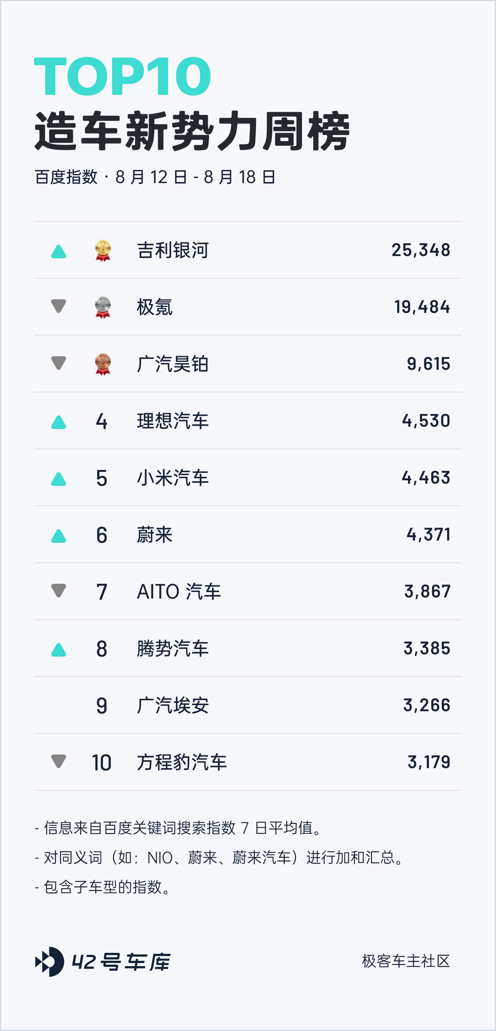Viewport: 496px width, 1031px height.
Task: Click the green up arrow for 腾势汽车
Action: [x=58, y=649]
